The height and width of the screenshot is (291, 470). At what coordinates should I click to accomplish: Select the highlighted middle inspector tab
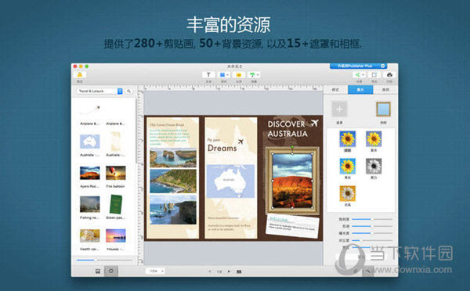tap(360, 90)
